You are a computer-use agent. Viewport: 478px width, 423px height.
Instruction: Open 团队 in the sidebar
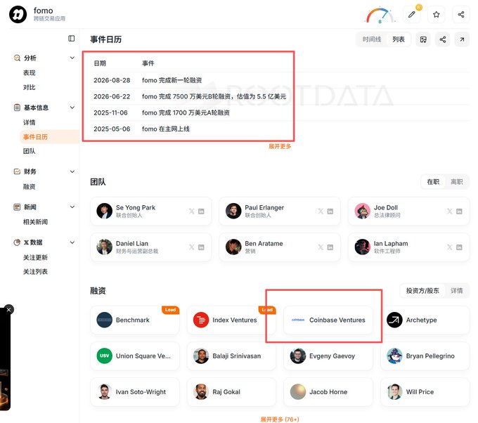pos(30,151)
